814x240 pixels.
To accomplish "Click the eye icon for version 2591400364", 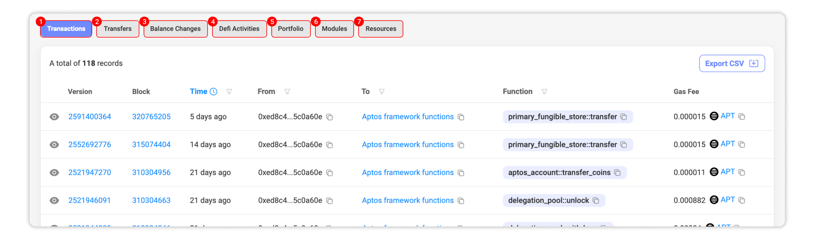I will (x=54, y=117).
